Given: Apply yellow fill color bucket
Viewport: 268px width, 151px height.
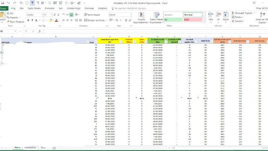Looking at the screenshot, I should [x=51, y=20].
